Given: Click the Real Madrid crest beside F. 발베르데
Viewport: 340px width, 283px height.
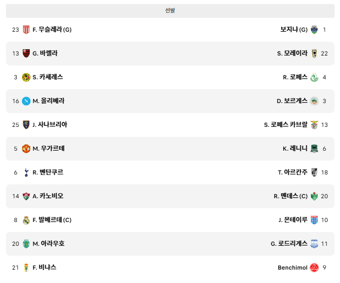Looking at the screenshot, I should click(26, 220).
